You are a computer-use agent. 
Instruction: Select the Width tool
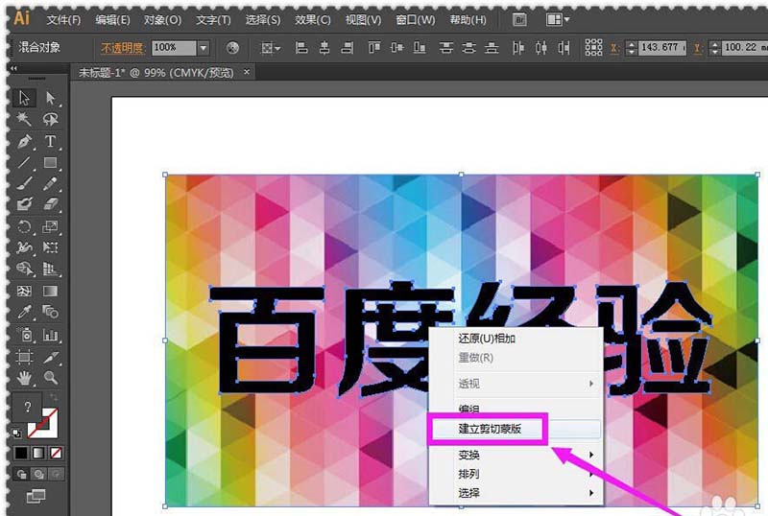tap(24, 247)
